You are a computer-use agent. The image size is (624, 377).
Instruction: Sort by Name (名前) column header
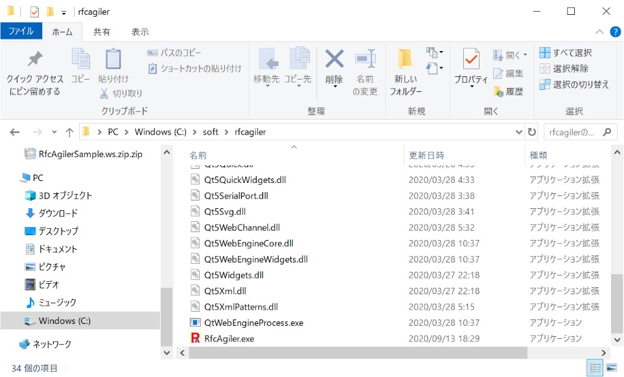click(198, 155)
